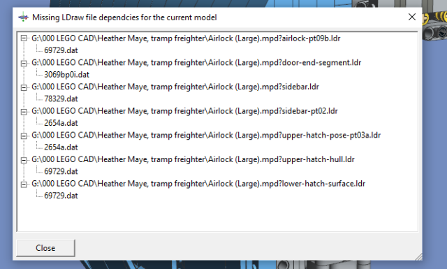Screen dimensions: 447x269
Task: Select the 3069bp0i.dat missing file entry
Action: [67, 75]
